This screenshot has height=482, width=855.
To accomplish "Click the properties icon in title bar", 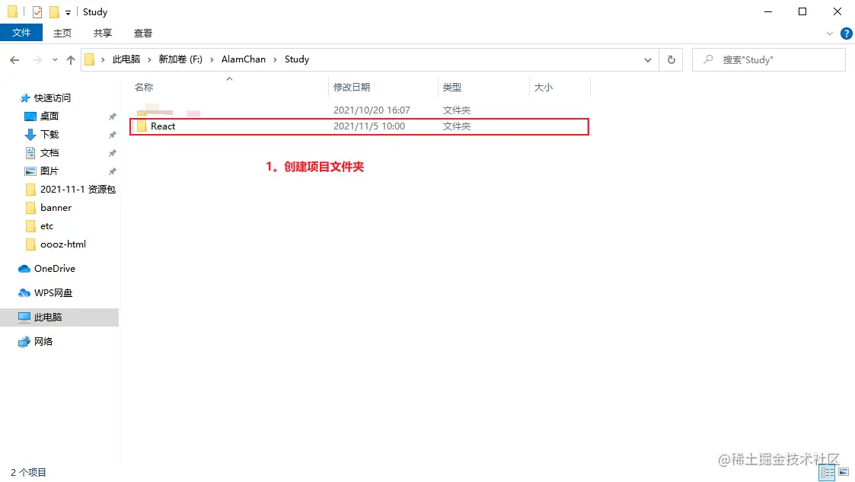I will pos(37,12).
